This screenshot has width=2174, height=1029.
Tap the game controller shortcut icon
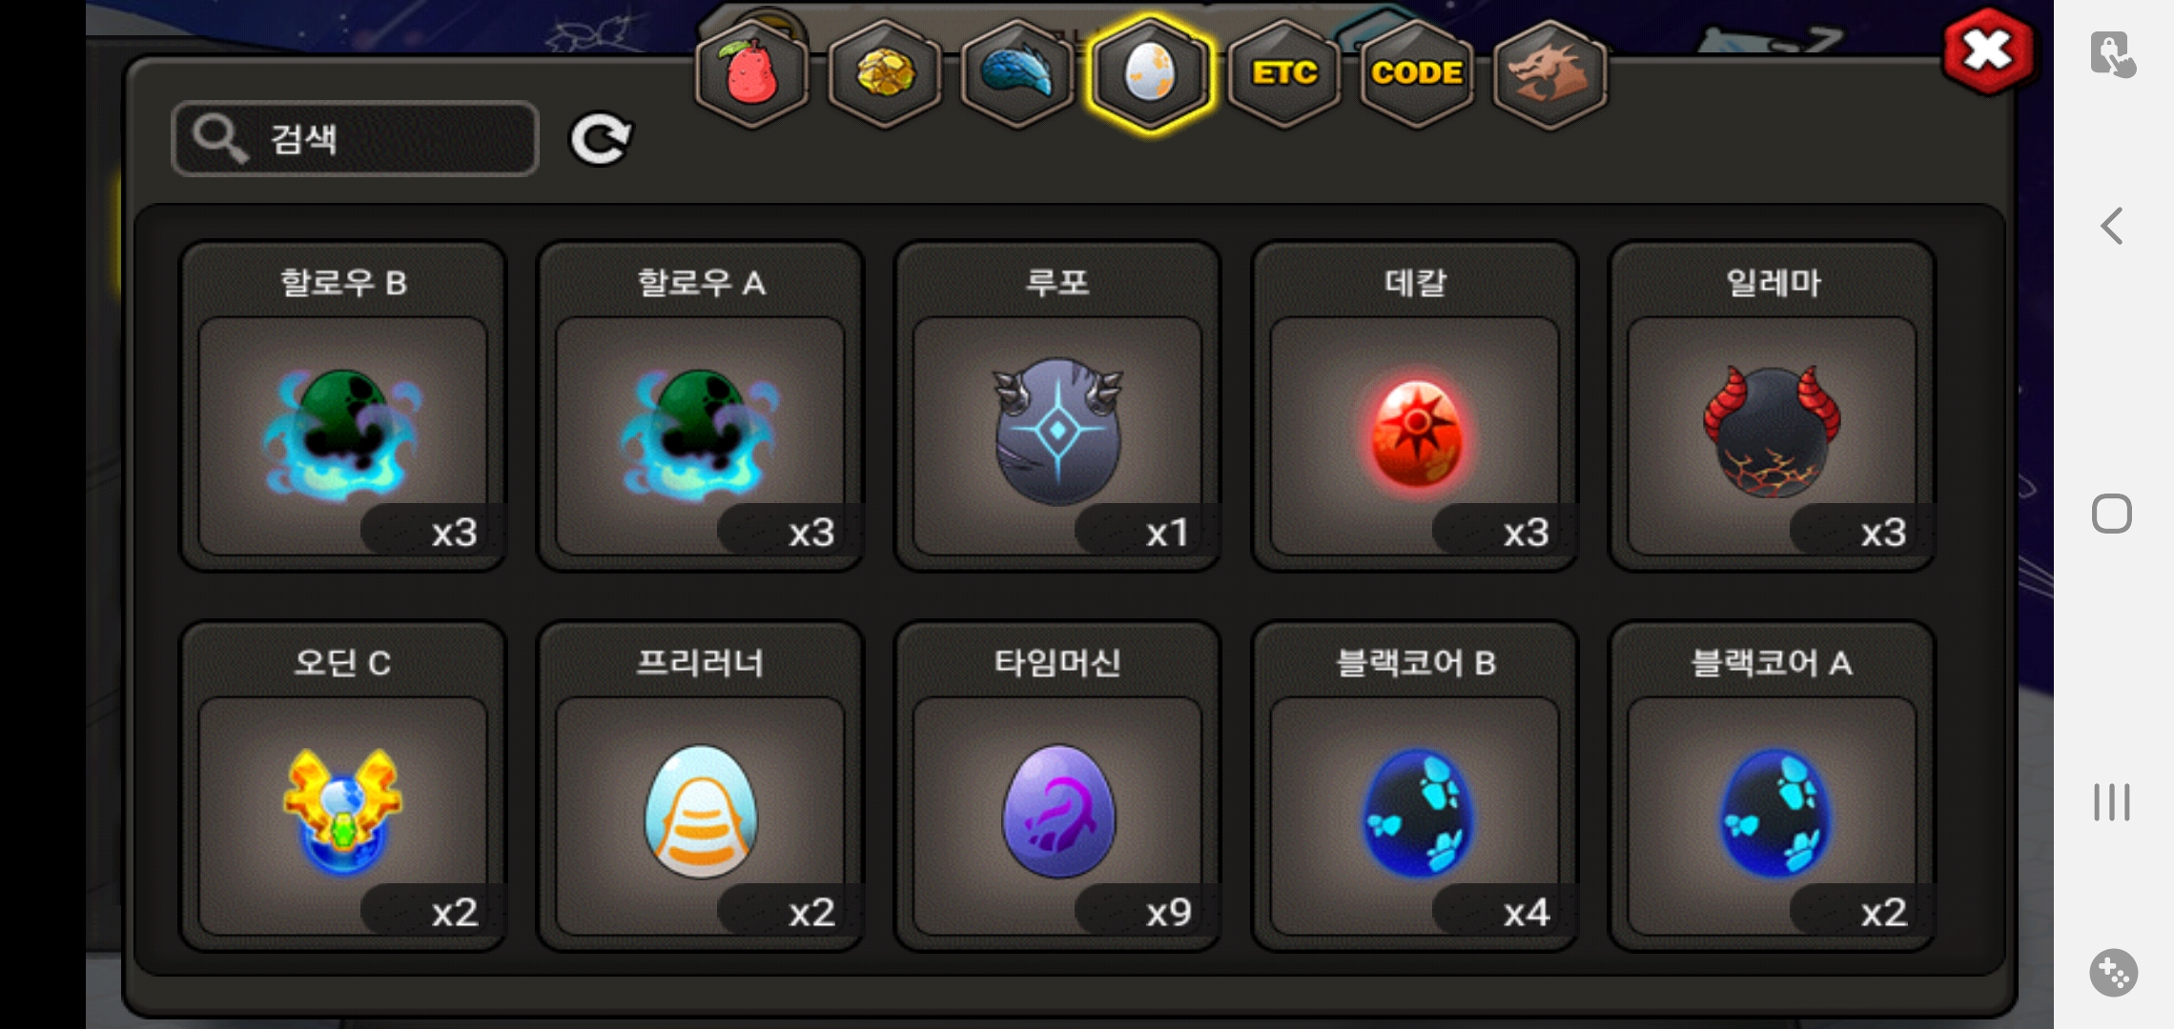coord(2113,973)
